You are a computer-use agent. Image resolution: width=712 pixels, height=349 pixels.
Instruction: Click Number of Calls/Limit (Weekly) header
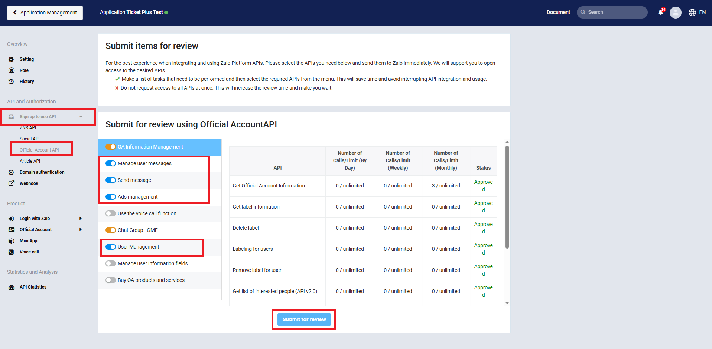coord(398,160)
